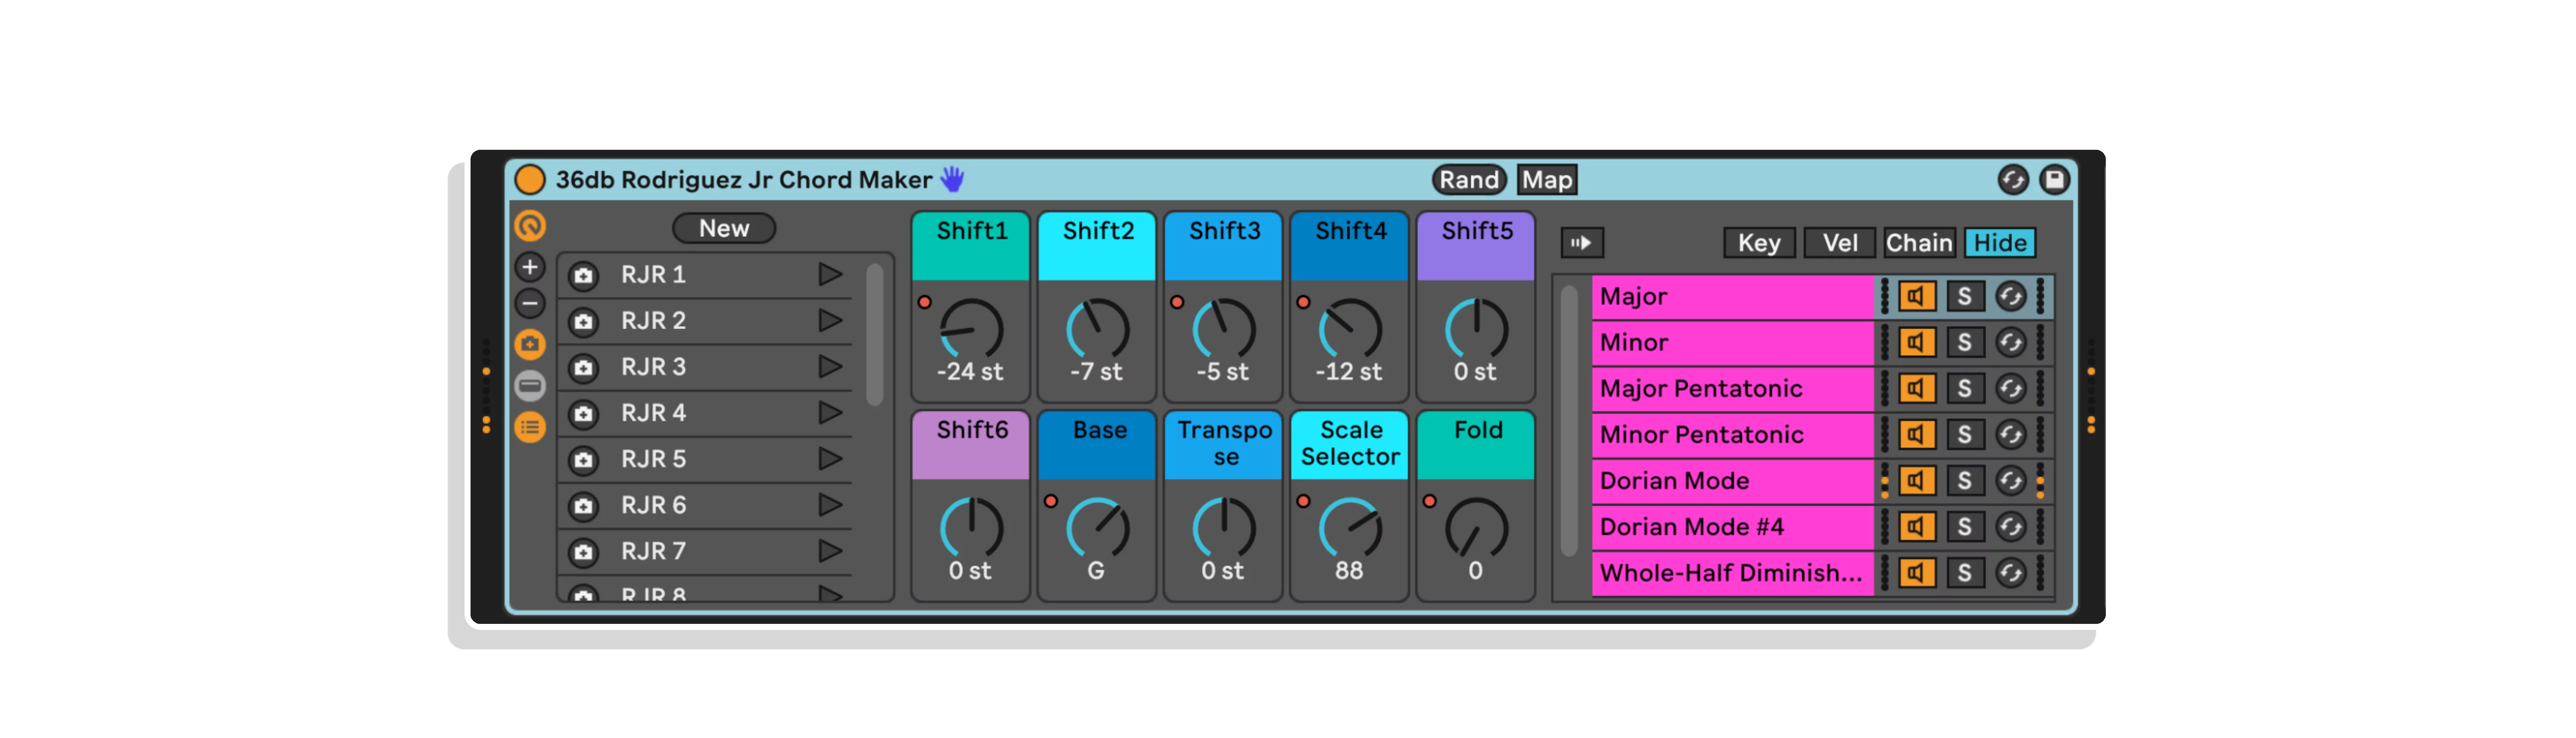Viewport: 2576px width, 738px height.
Task: Toggle the Major chain activator speaker
Action: pos(1916,297)
